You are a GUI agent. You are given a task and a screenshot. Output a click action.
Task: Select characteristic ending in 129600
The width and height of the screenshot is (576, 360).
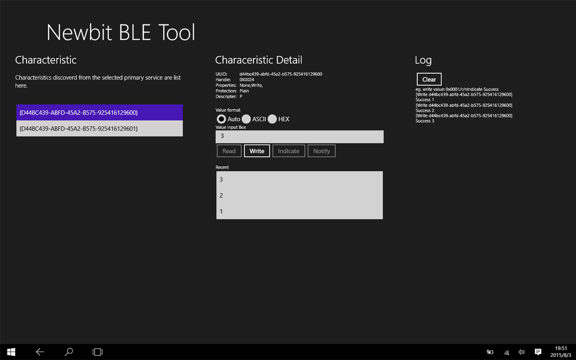(99, 112)
